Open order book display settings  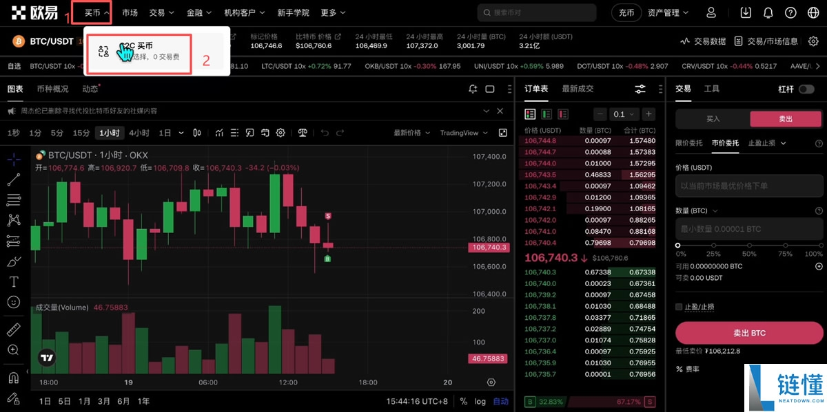[x=640, y=89]
